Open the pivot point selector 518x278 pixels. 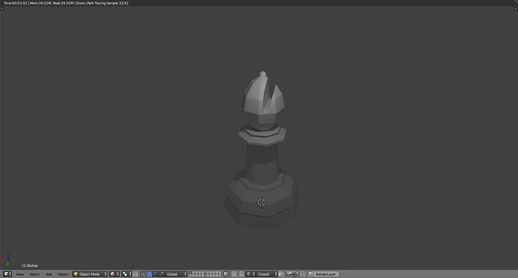tap(127, 274)
